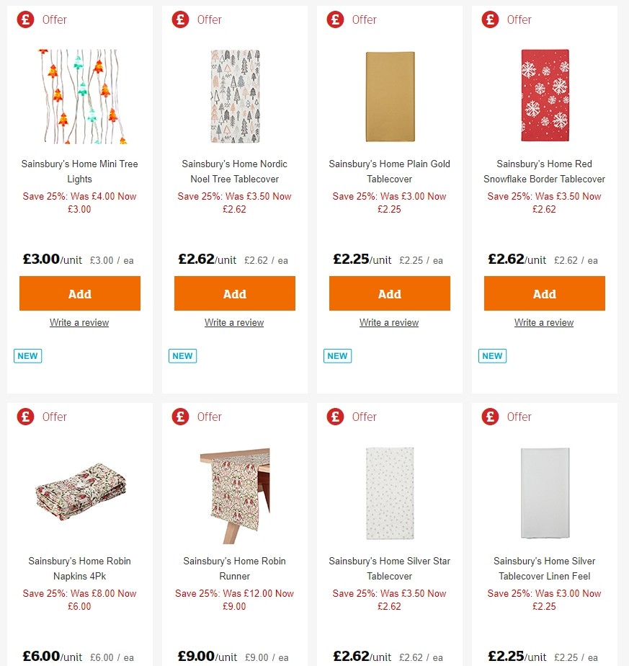Add Sainsbury's Home Mini Tree Lights to basket

(79, 293)
